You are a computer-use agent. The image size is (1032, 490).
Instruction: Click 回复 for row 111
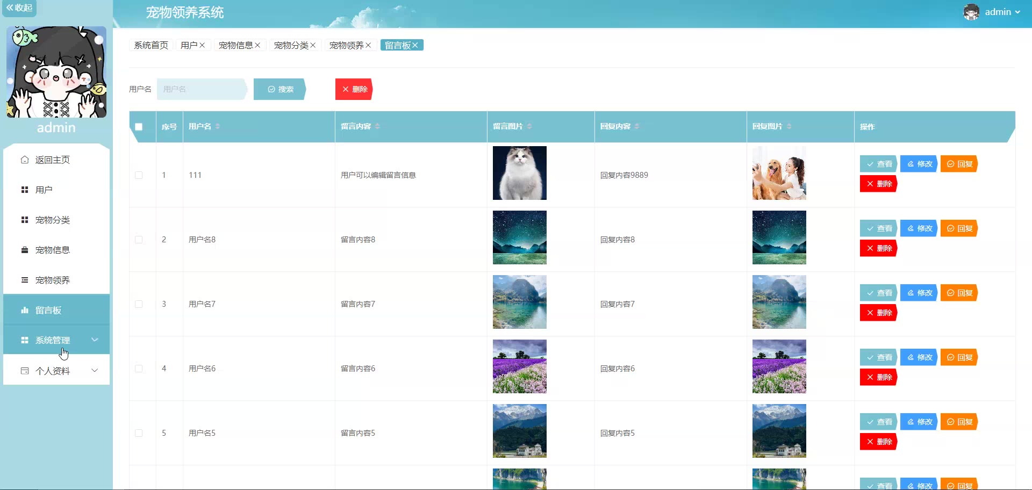point(959,164)
